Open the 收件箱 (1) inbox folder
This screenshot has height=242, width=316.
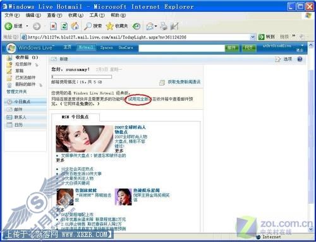[x=27, y=57]
